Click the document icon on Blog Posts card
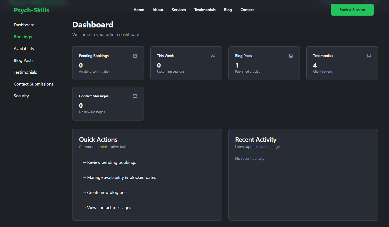This screenshot has height=227, width=389. 291,55
